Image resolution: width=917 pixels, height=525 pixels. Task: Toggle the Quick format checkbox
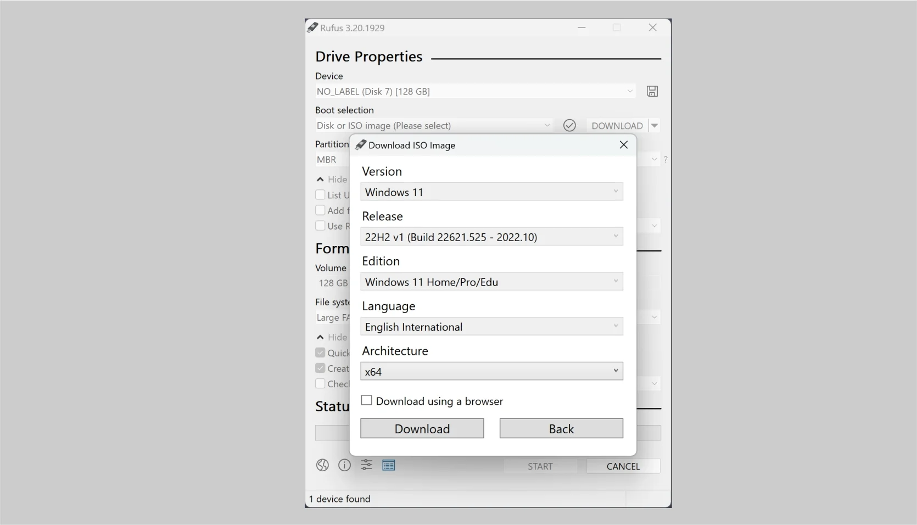[320, 353]
